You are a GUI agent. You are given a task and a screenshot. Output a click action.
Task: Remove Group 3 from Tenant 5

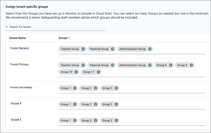click(116, 120)
